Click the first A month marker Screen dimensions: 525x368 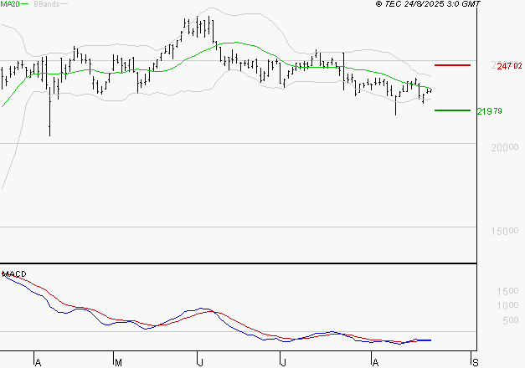[39, 363]
